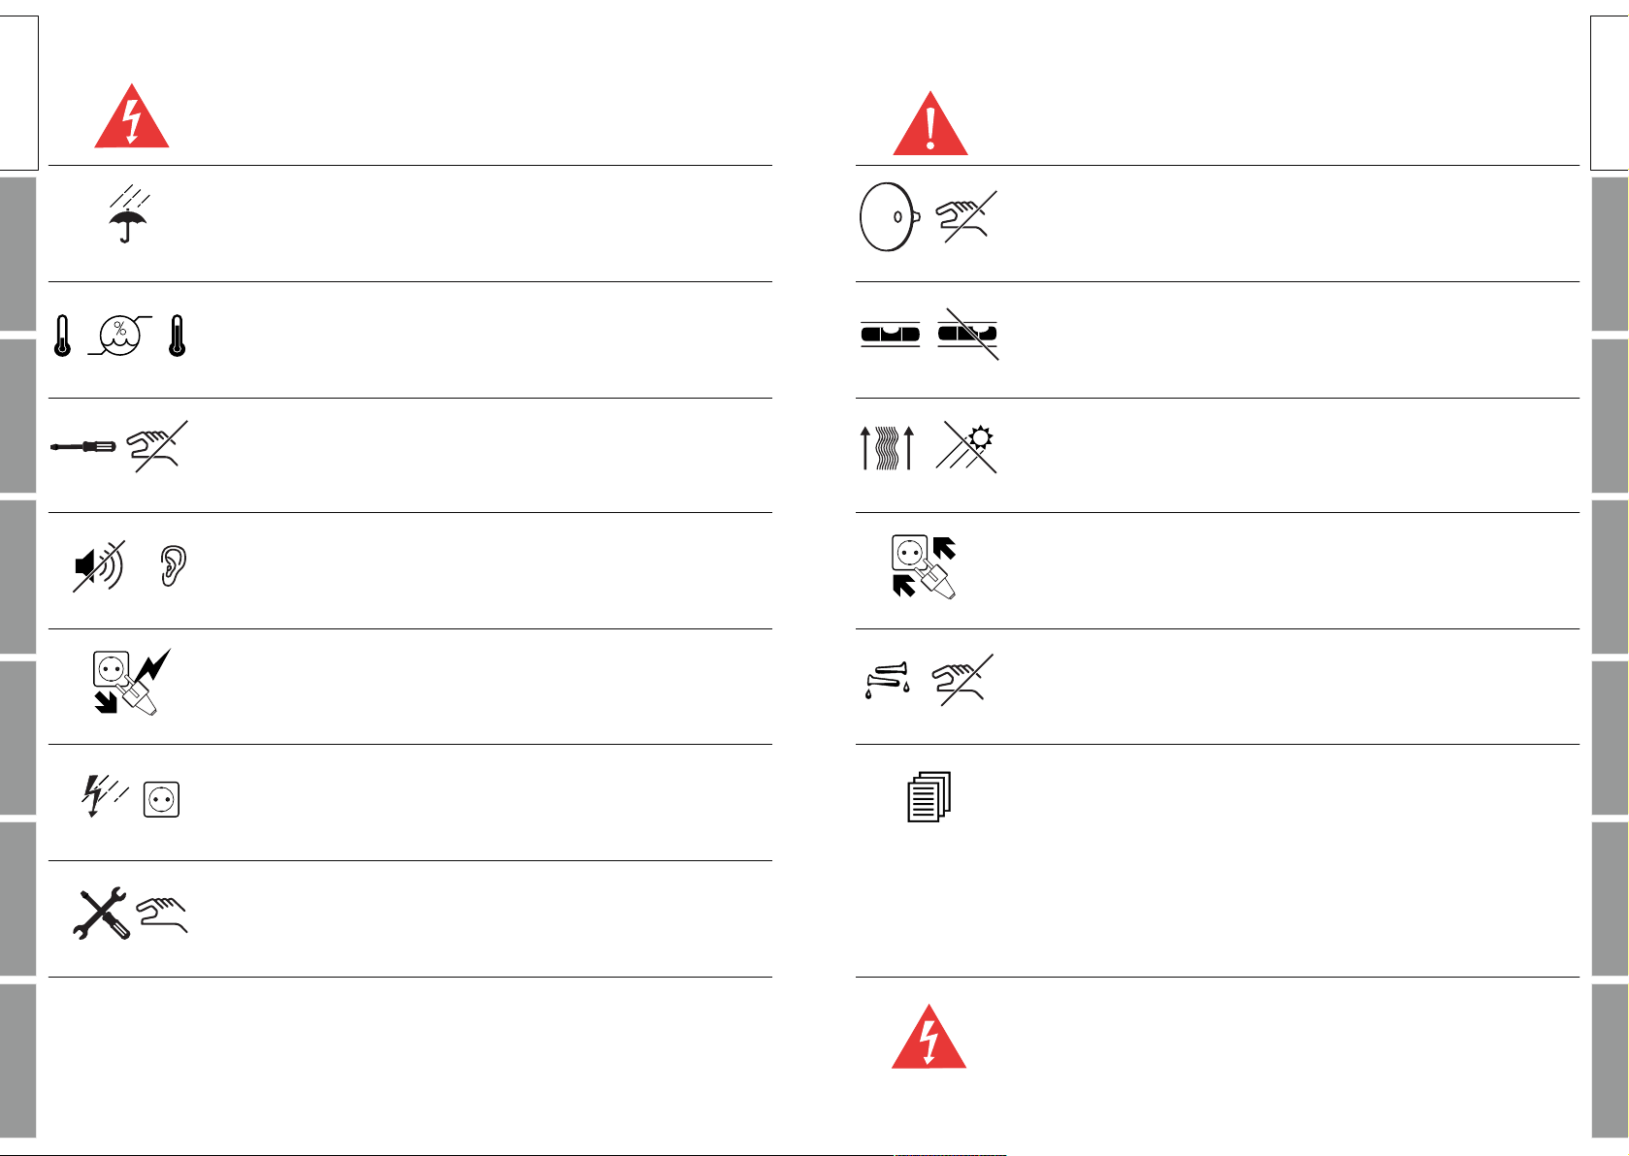1629x1156 pixels.
Task: Click the top-left red electric hazard triangle
Action: point(132,115)
